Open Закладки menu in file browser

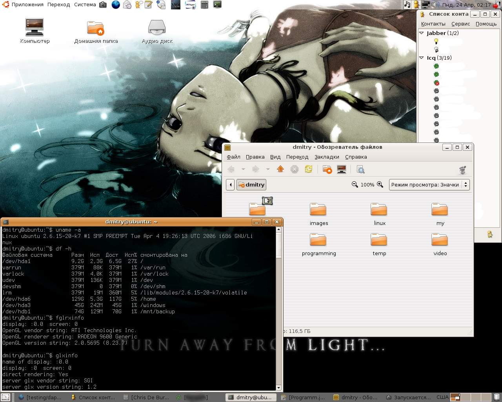tap(327, 157)
